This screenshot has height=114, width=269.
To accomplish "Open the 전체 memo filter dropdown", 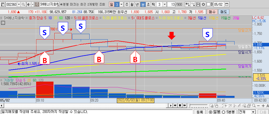I will point(253,112).
